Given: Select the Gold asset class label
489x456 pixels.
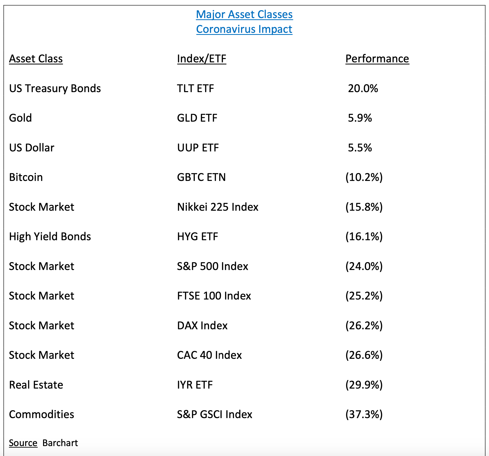Looking at the screenshot, I should pos(20,118).
